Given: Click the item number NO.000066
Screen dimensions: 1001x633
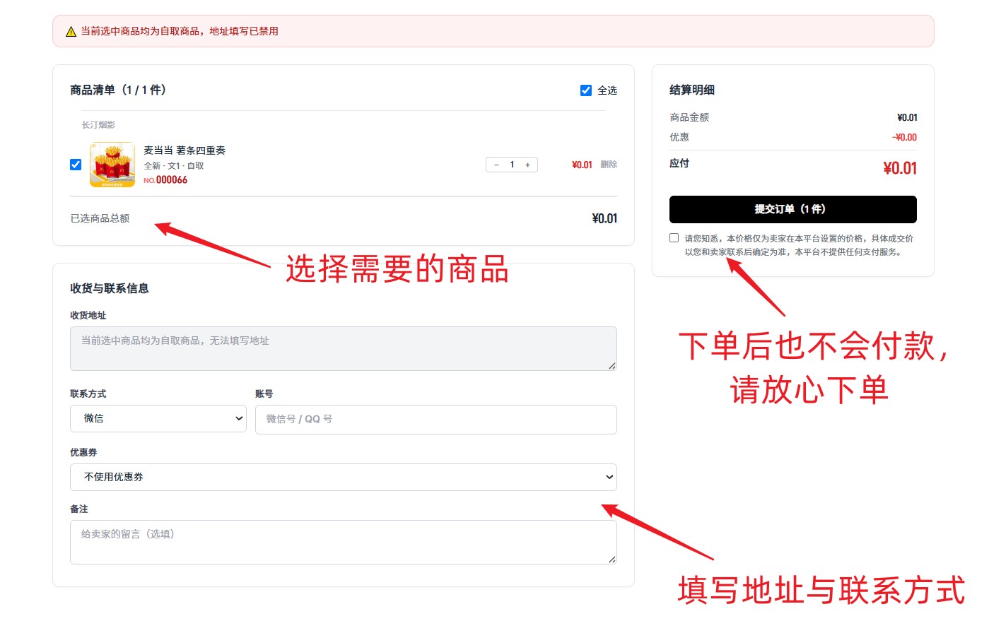Looking at the screenshot, I should (x=165, y=180).
